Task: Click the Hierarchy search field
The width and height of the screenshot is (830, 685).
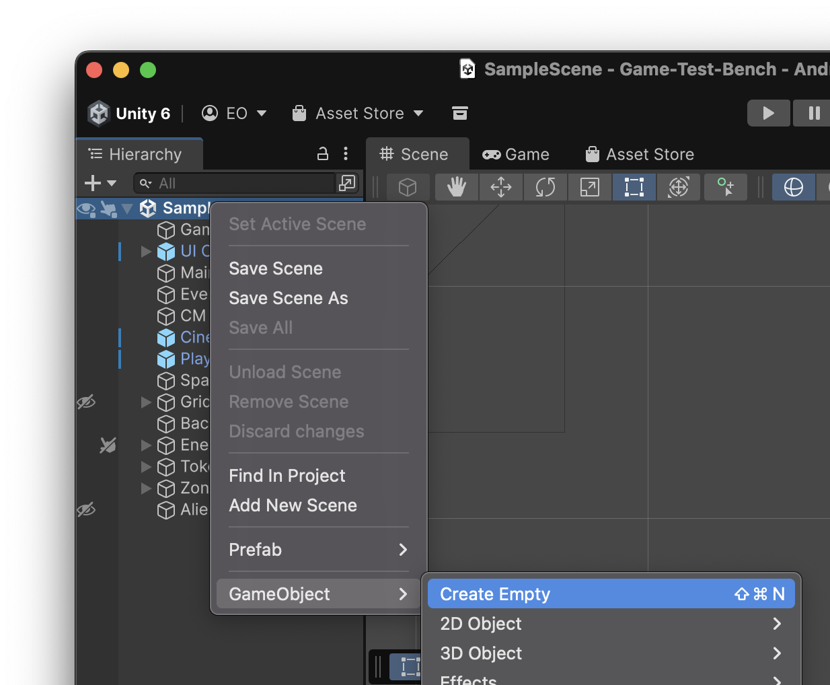Action: [x=234, y=183]
